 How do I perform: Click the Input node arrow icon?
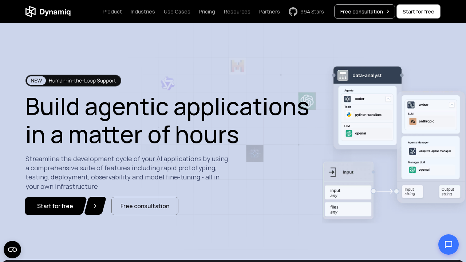point(332,172)
